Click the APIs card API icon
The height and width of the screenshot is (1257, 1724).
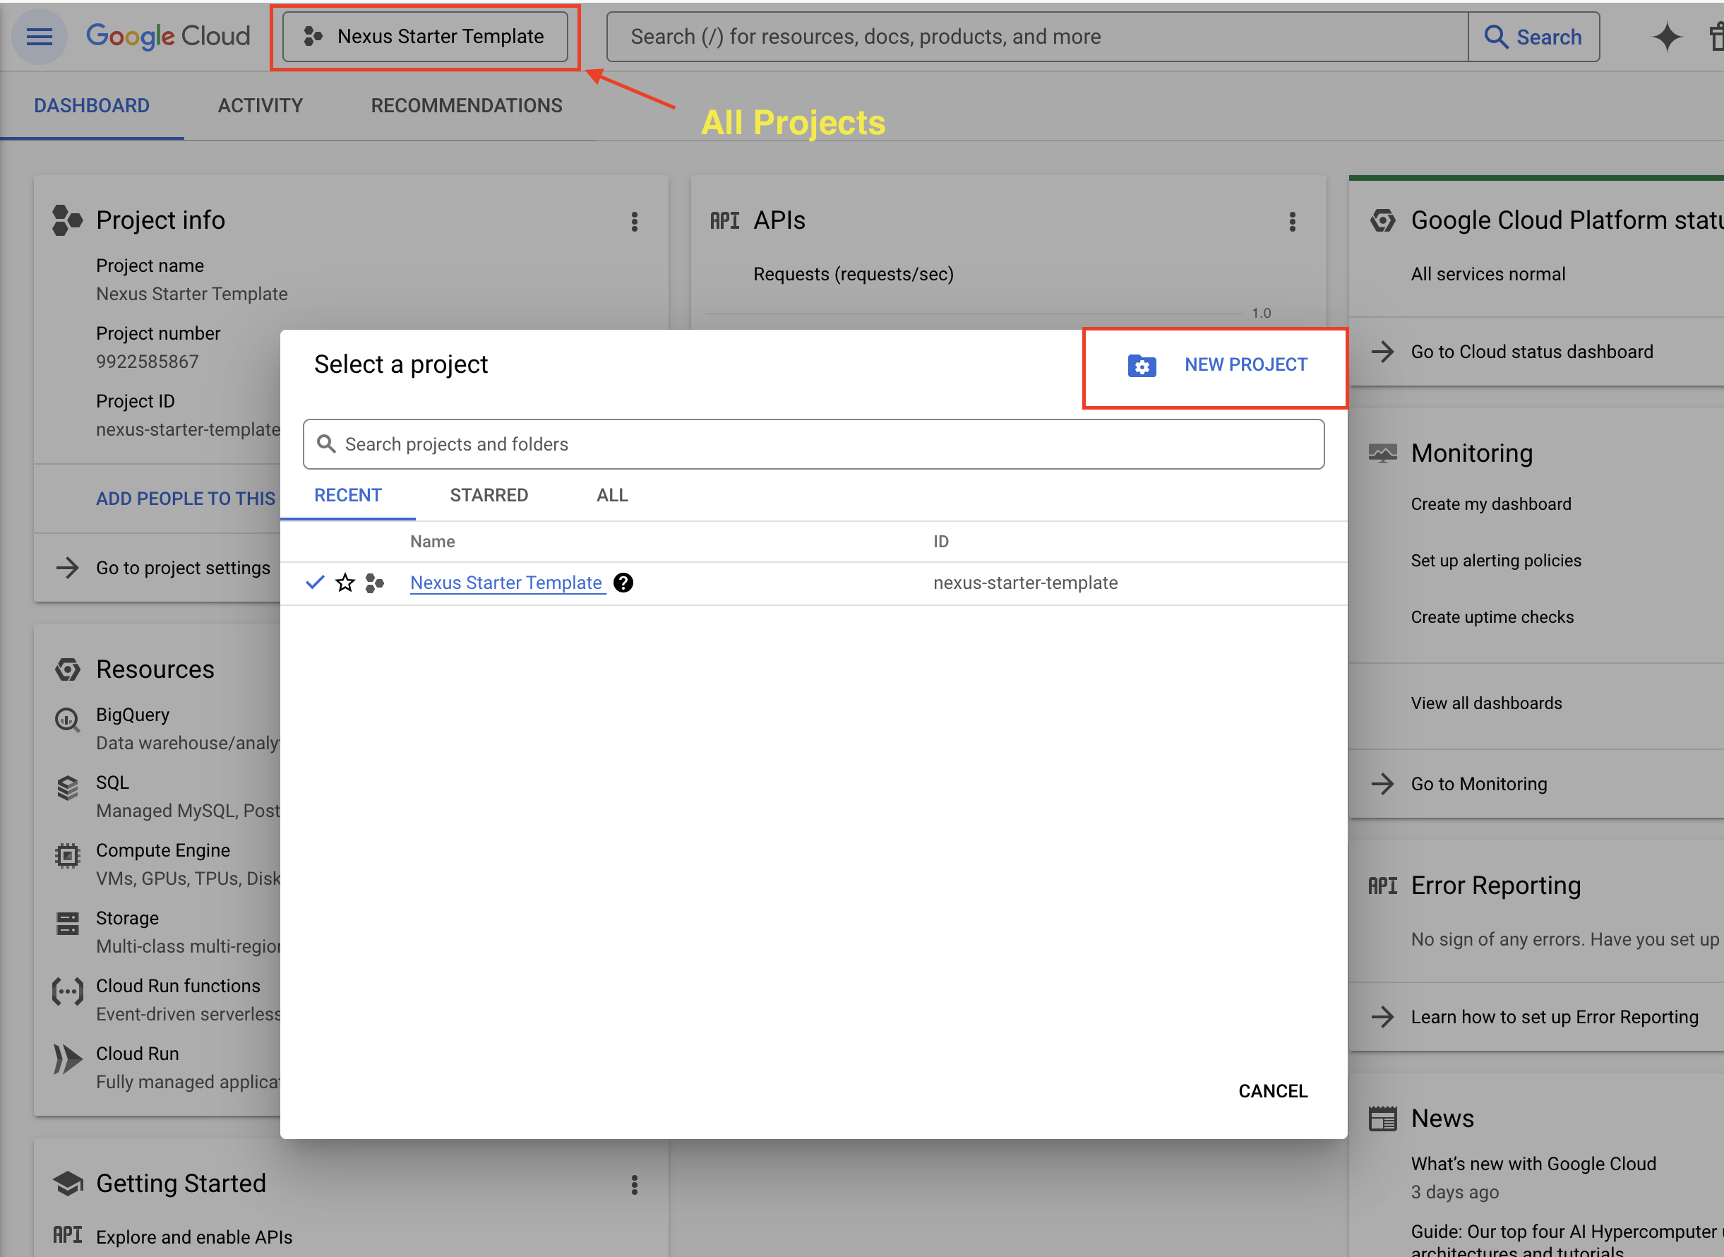tap(724, 220)
